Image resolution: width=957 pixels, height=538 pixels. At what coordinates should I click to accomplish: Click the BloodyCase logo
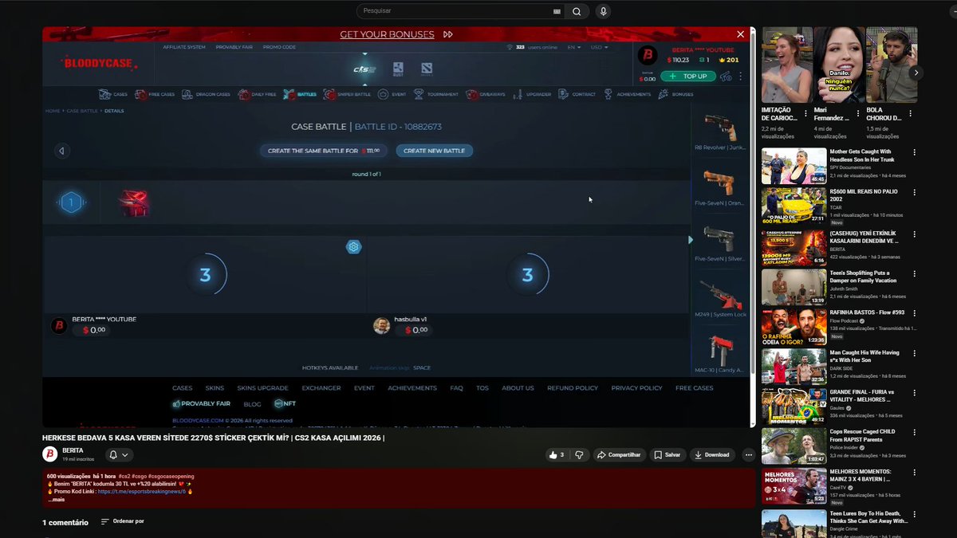coord(98,62)
